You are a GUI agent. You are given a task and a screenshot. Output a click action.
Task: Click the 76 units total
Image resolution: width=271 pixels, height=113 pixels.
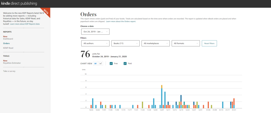[85, 55]
